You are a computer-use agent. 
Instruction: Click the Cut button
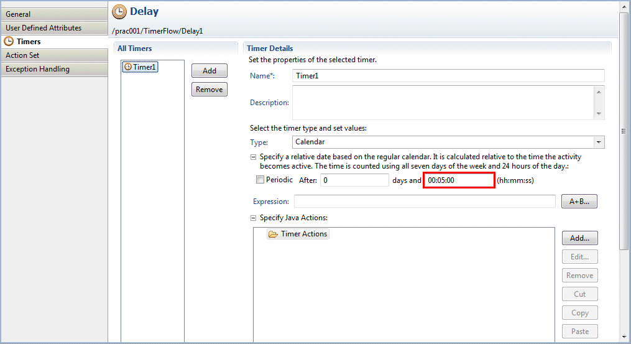click(579, 294)
